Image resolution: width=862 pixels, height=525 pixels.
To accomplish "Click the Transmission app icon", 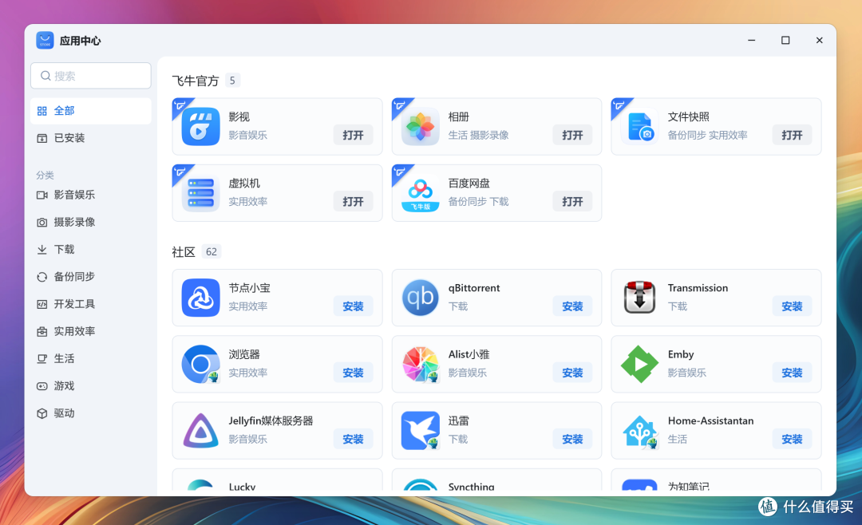I will (x=639, y=298).
